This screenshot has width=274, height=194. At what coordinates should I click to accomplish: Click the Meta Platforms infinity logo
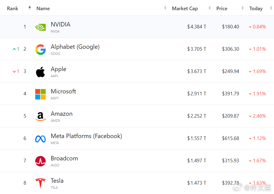point(40,139)
